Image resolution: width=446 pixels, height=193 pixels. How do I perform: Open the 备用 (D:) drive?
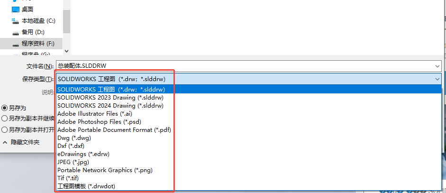[16, 32]
